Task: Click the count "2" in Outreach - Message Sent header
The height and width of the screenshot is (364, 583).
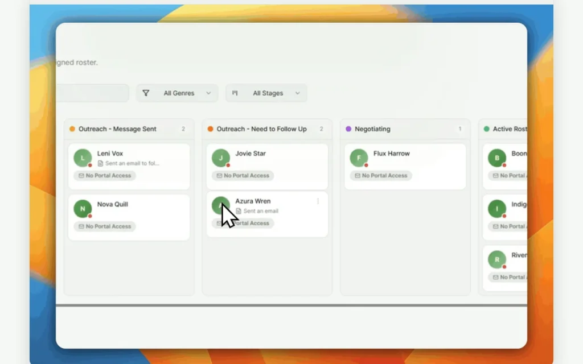Action: pyautogui.click(x=183, y=129)
